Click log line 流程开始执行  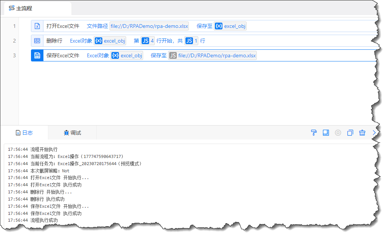[32, 149]
